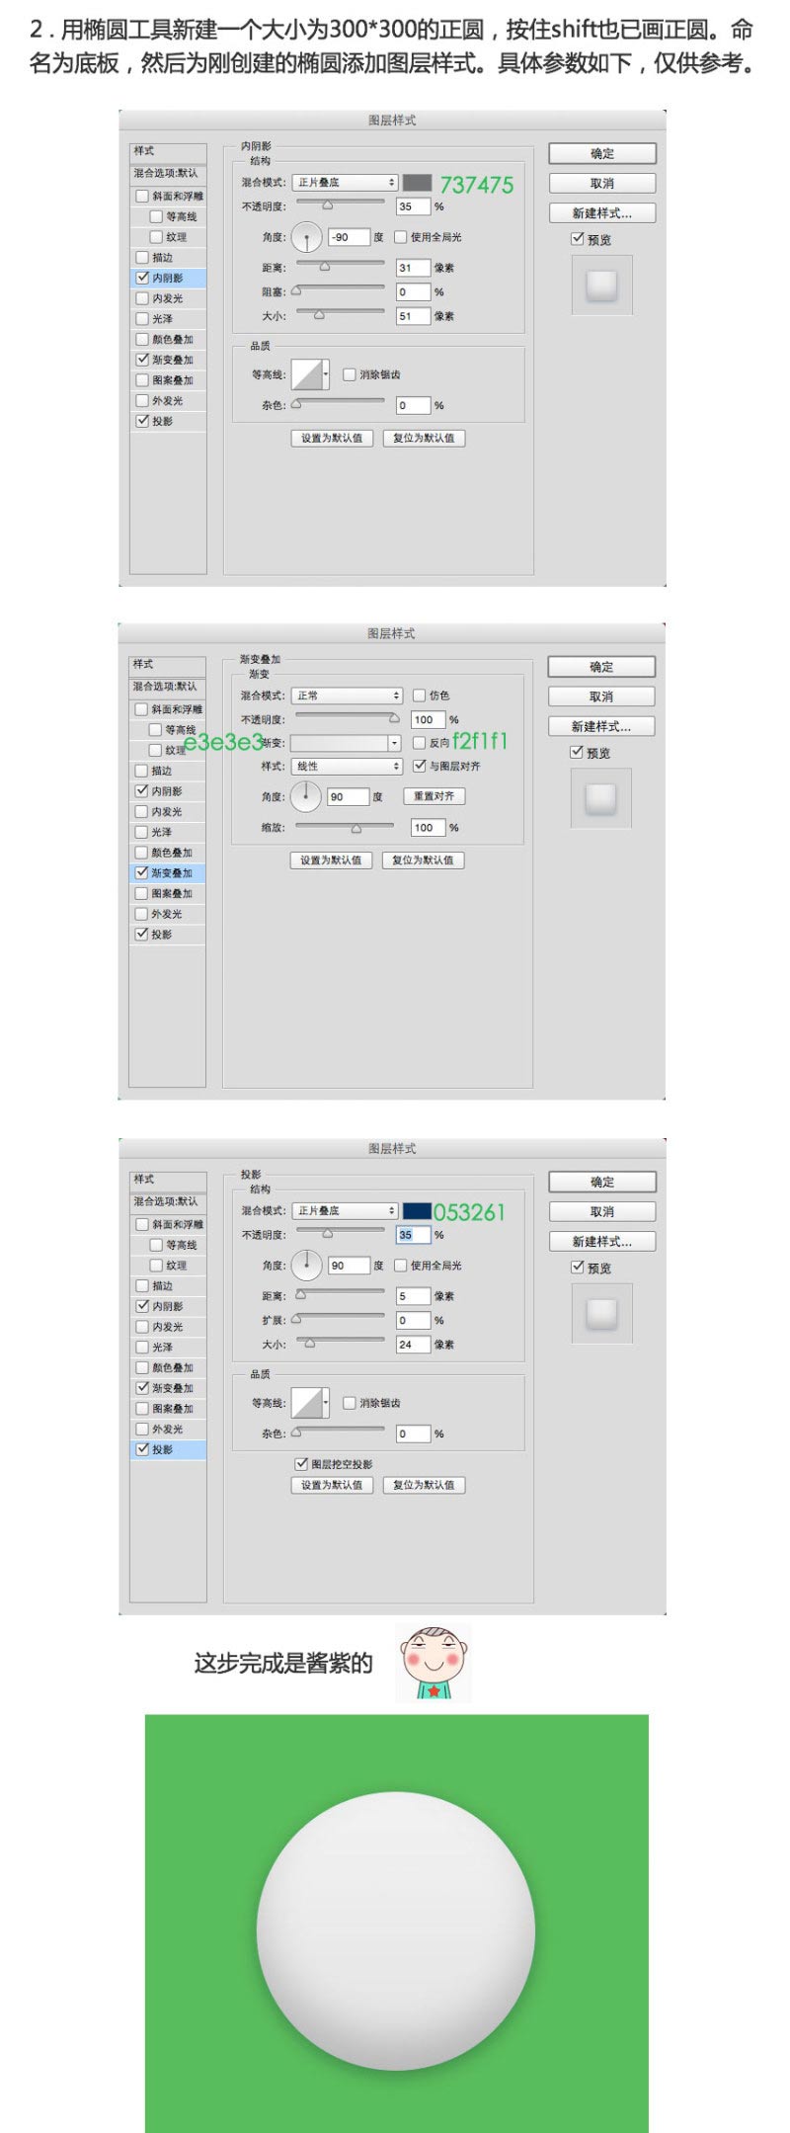Select 投影 item in the 投影 dialog list
The image size is (790, 2133).
coord(169,1449)
